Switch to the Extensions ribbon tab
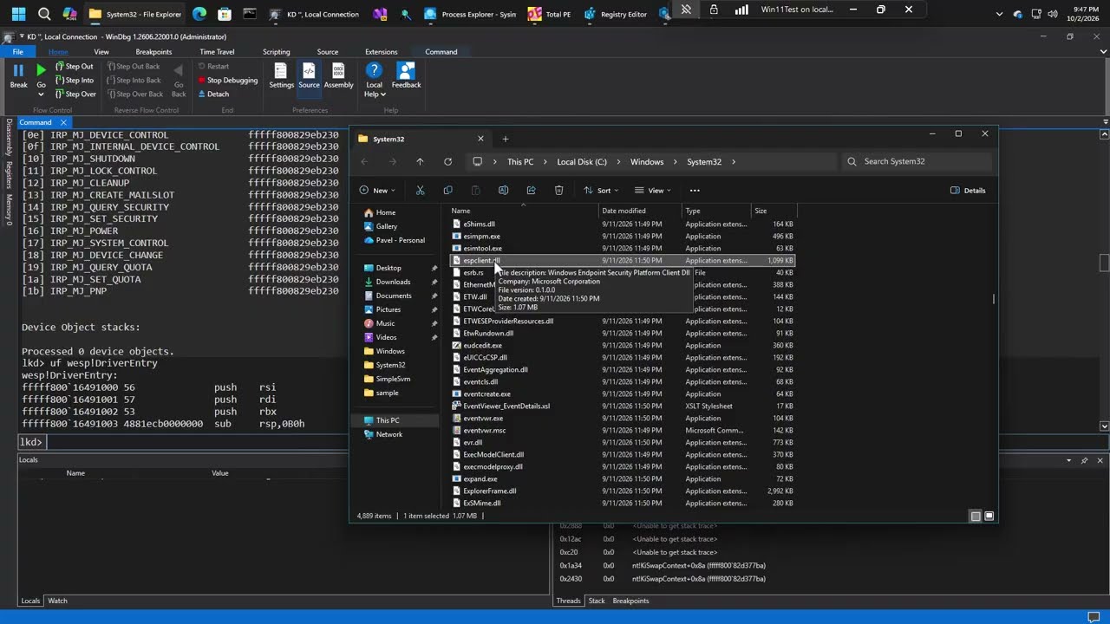Viewport: 1110px width, 624px height. (381, 52)
